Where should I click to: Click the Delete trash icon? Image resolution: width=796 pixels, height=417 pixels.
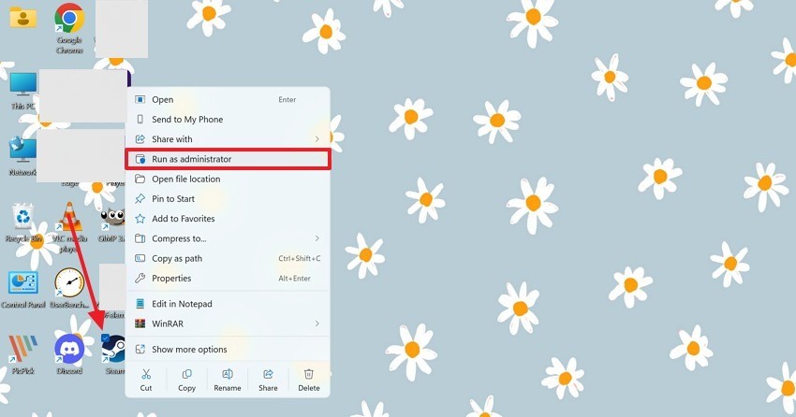[x=309, y=374]
